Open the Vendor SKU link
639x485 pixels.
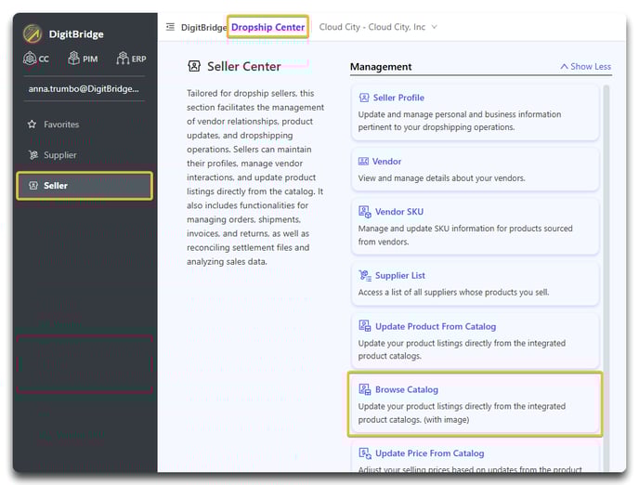tap(399, 212)
